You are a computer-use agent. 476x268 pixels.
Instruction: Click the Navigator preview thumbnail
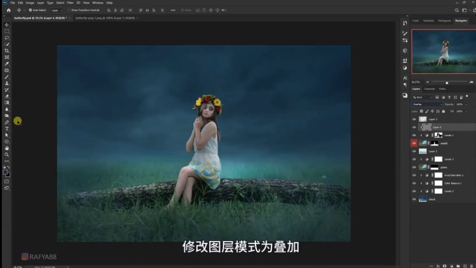pyautogui.click(x=444, y=51)
